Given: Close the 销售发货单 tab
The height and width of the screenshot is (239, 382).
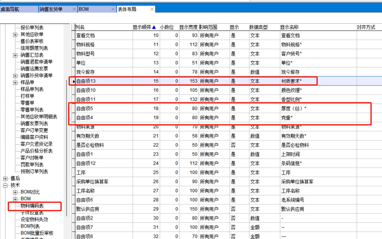Looking at the screenshot, I should [x=74, y=9].
